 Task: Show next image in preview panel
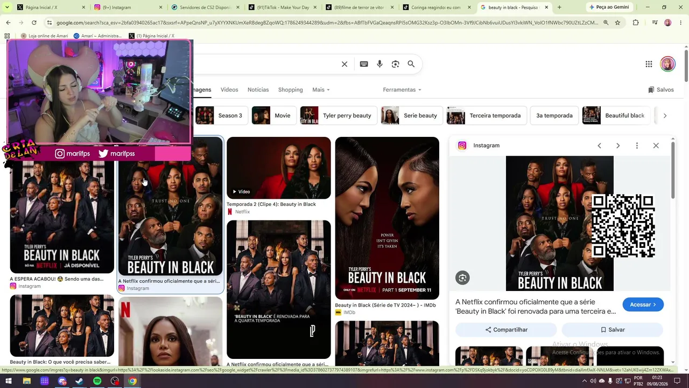618,145
